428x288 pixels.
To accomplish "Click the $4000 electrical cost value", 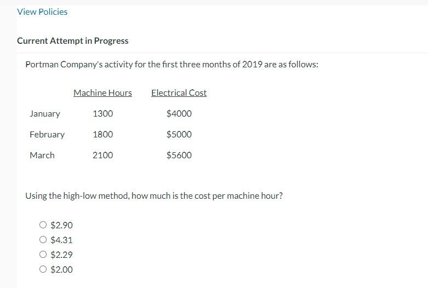I will click(179, 113).
